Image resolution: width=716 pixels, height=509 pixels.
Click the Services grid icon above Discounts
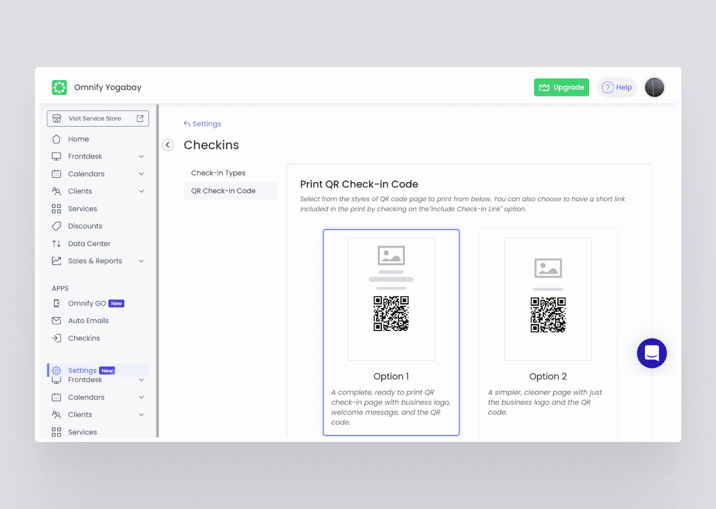pyautogui.click(x=57, y=209)
